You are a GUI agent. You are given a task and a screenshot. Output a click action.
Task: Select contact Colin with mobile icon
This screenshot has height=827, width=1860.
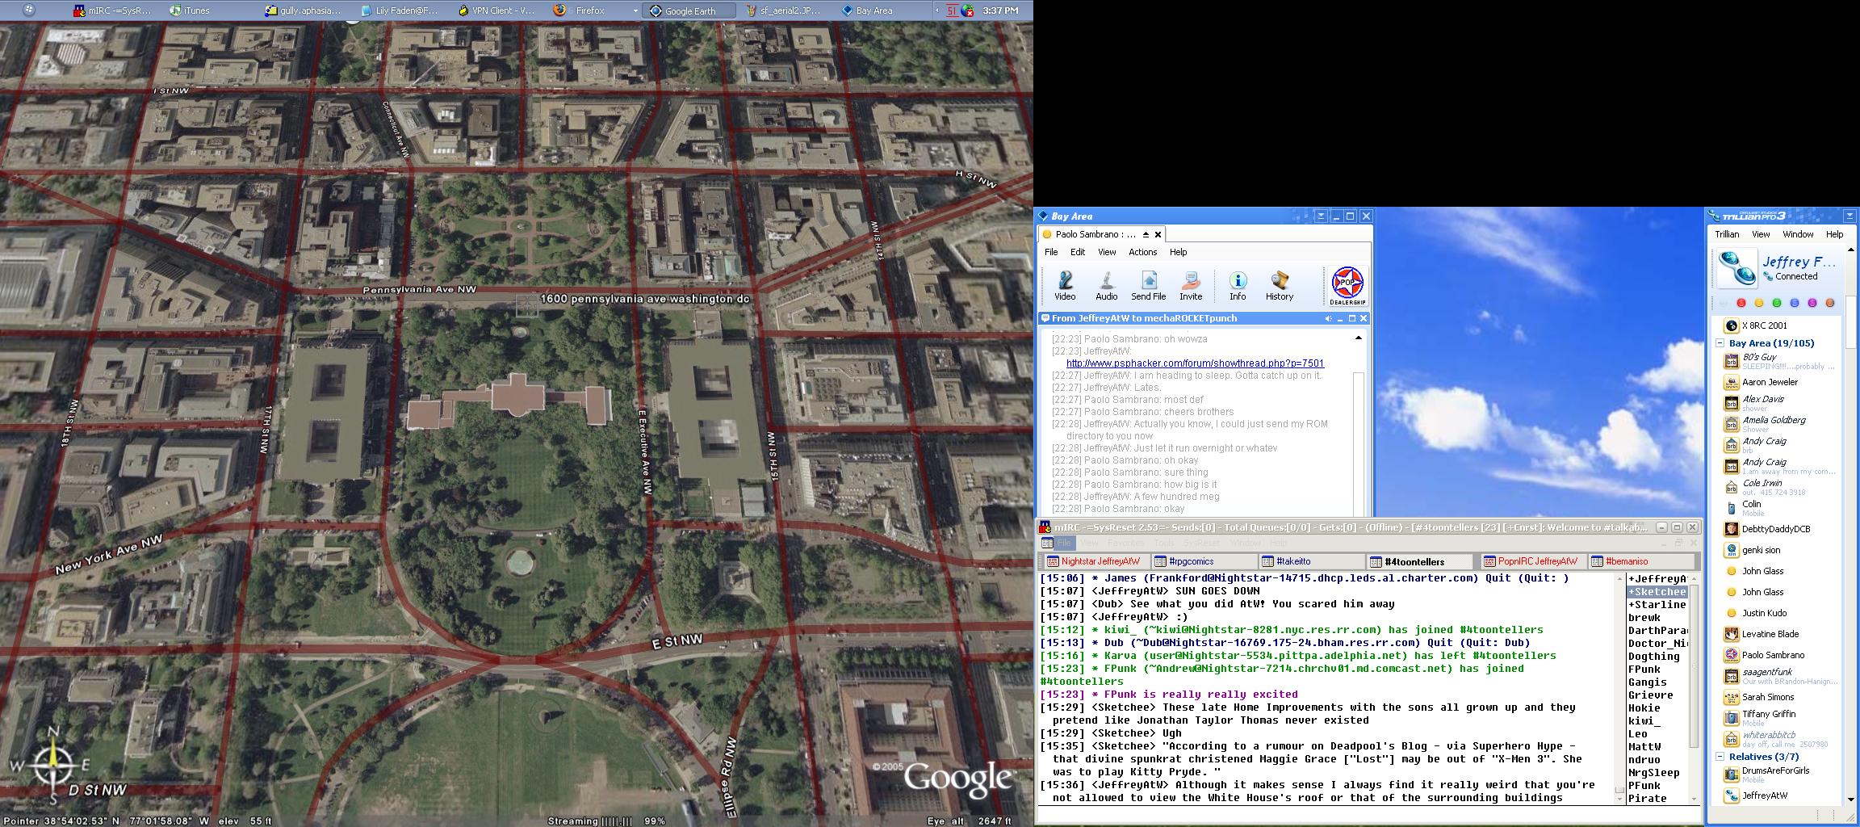[1751, 507]
